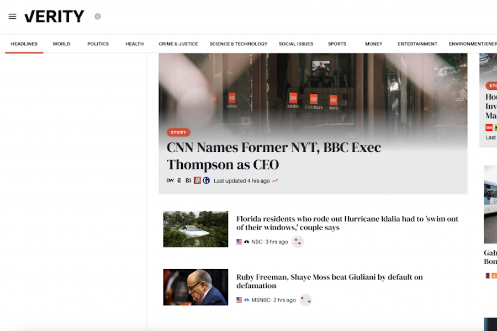Click the US flag icon beside NBC
Screen dimensions: 497x331
(239, 242)
